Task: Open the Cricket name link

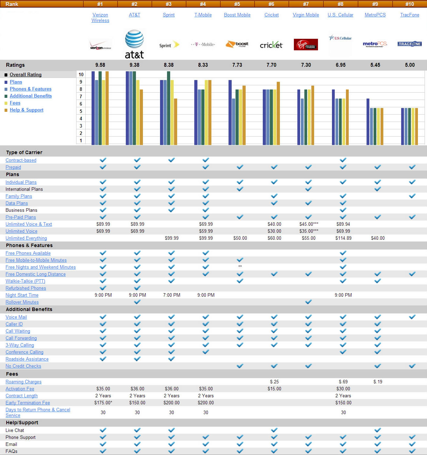Action: click(272, 15)
